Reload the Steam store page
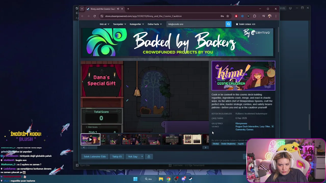This screenshot has height=183, width=326. (x=94, y=16)
